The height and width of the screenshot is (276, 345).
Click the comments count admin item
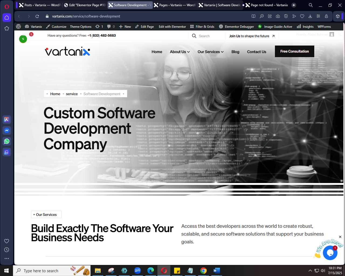tap(111, 27)
